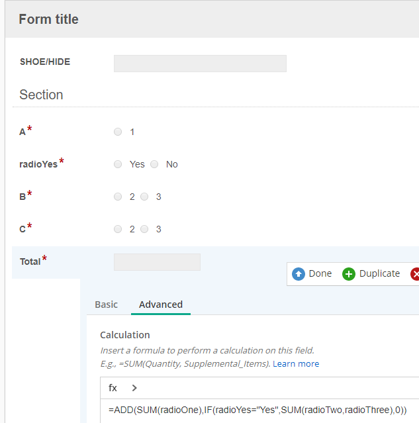Choose option 2 for field B
Image resolution: width=419 pixels, height=423 pixels.
[x=118, y=197]
